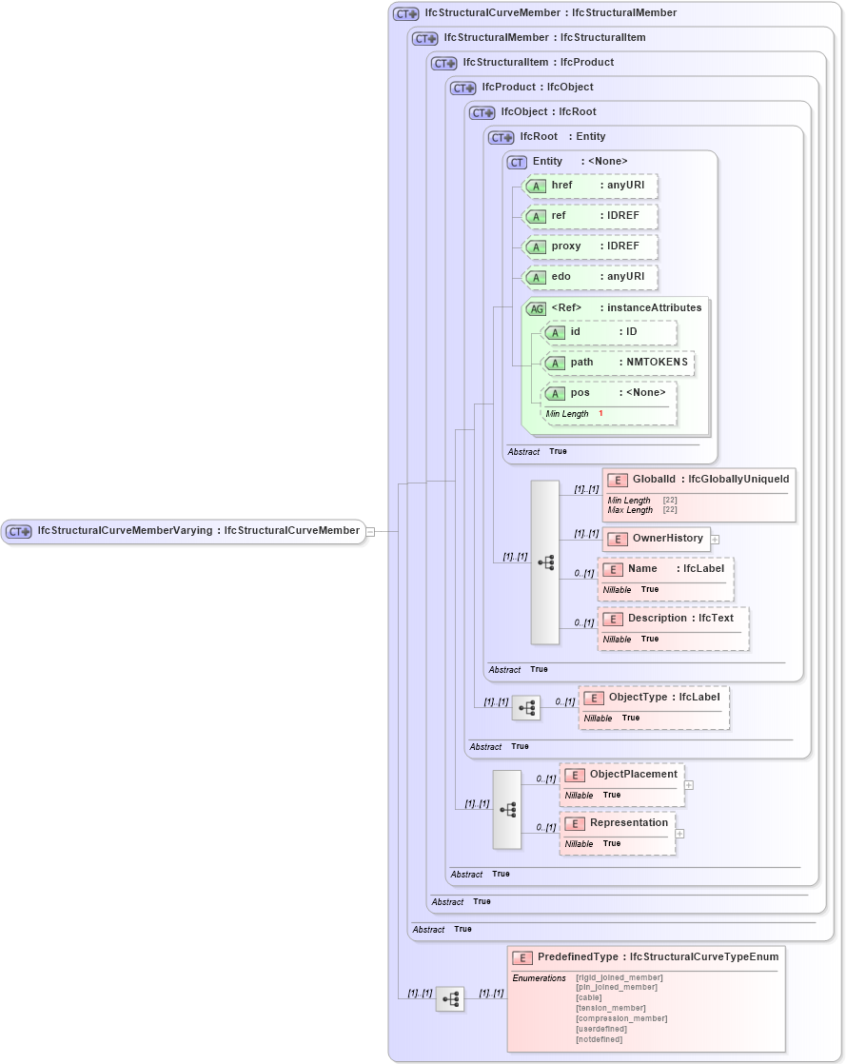This screenshot has height=1064, width=846.
Task: Click the A icon of the proxy attribute
Action: tap(537, 246)
